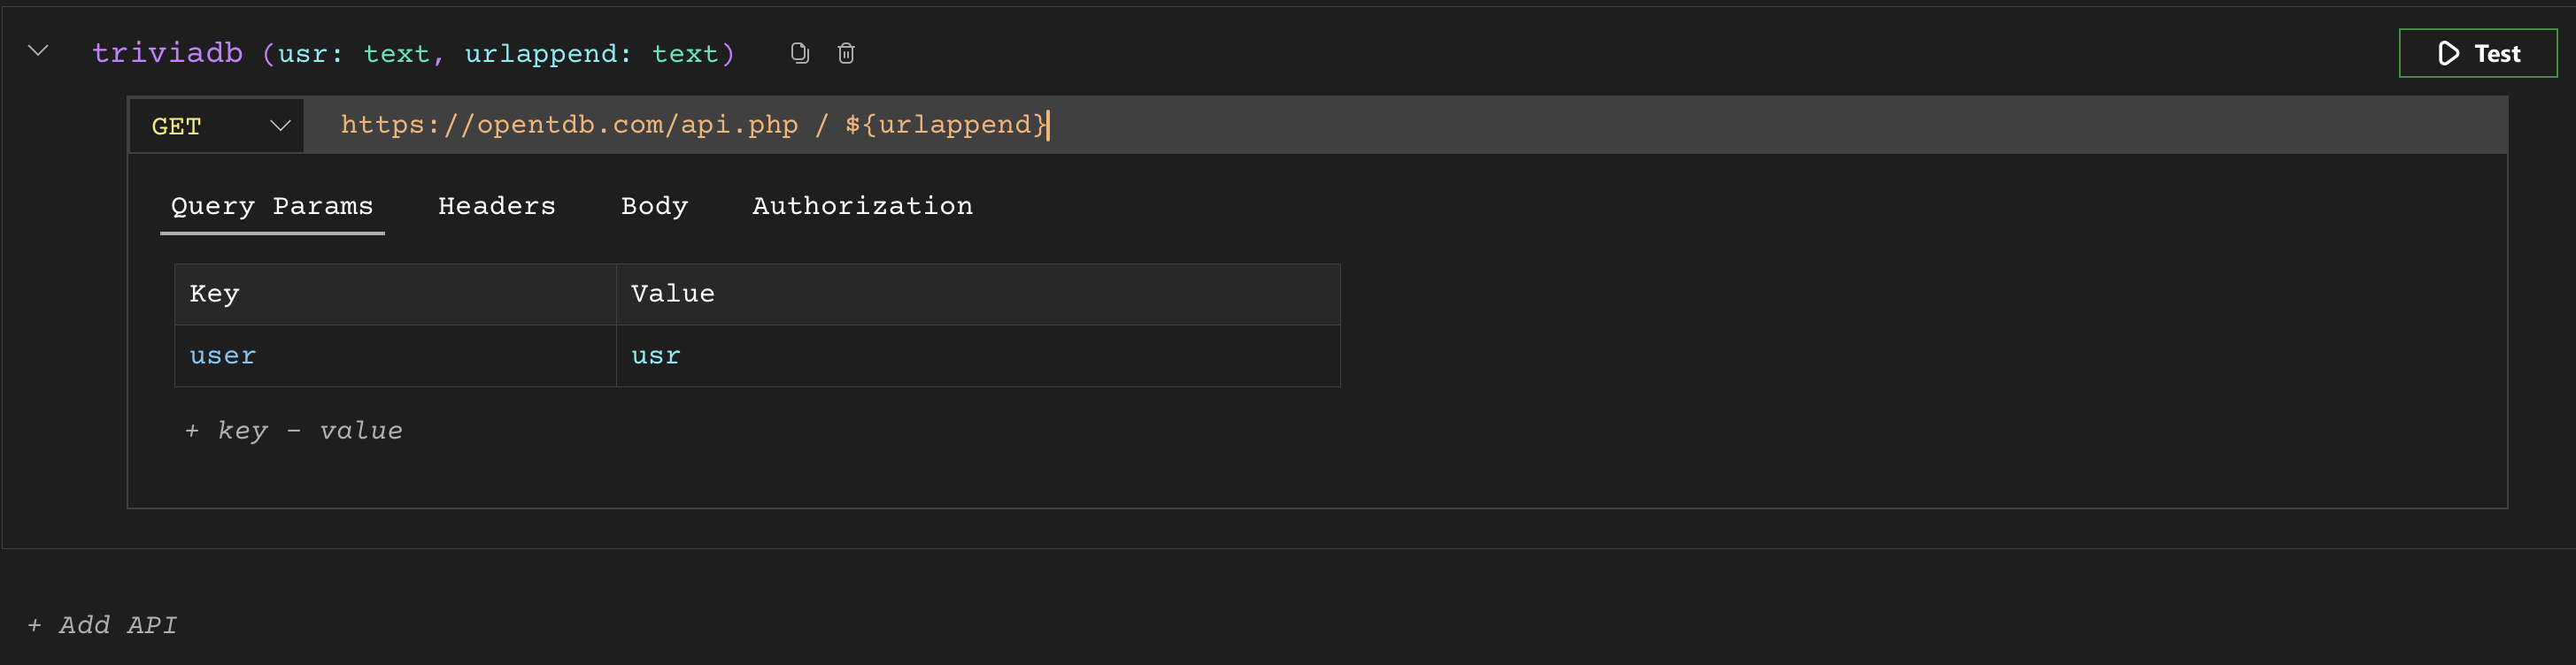The image size is (2576, 665).
Task: Add a new key-value row
Action: (294, 432)
